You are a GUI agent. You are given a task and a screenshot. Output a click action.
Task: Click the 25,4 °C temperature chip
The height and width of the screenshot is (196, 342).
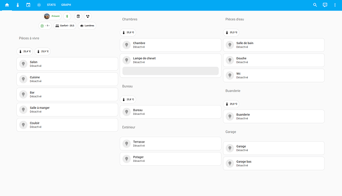pyautogui.click(x=25, y=51)
